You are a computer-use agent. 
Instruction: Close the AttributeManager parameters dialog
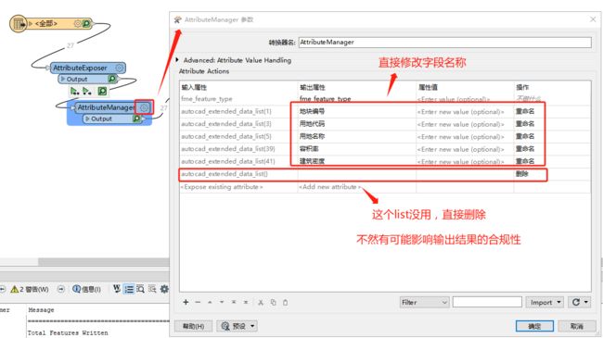[593, 19]
